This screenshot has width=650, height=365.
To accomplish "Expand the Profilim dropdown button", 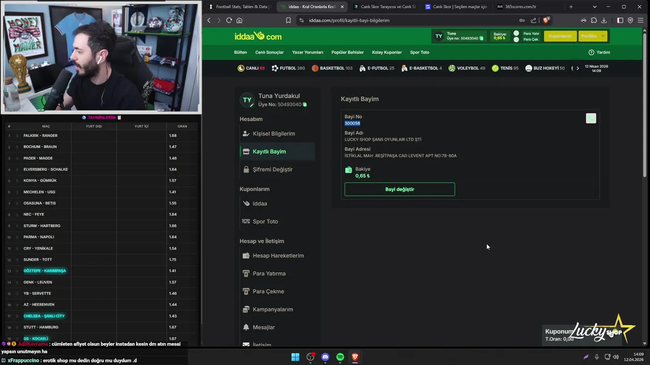I will (x=593, y=36).
